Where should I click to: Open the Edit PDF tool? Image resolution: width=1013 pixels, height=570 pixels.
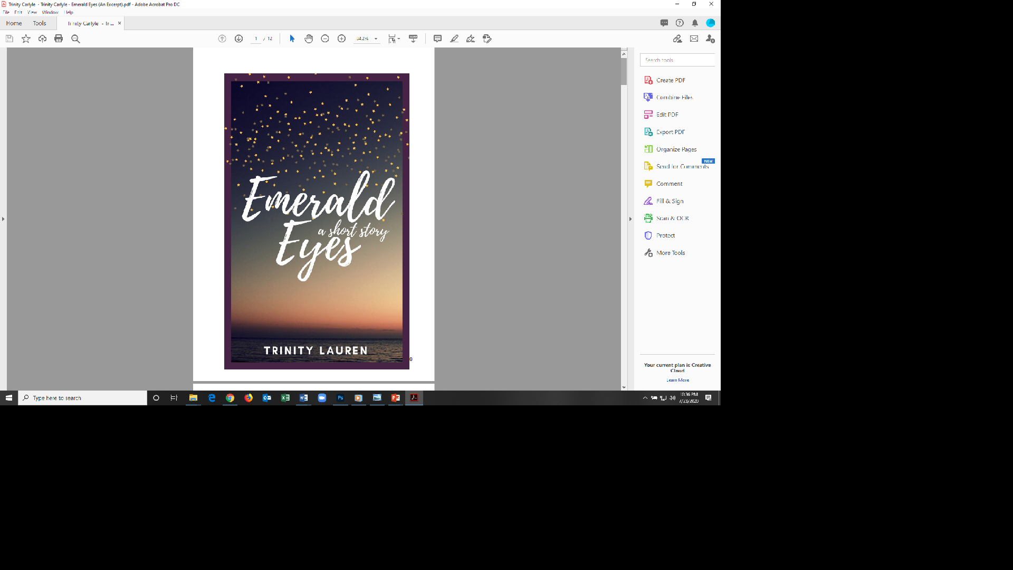pos(667,115)
